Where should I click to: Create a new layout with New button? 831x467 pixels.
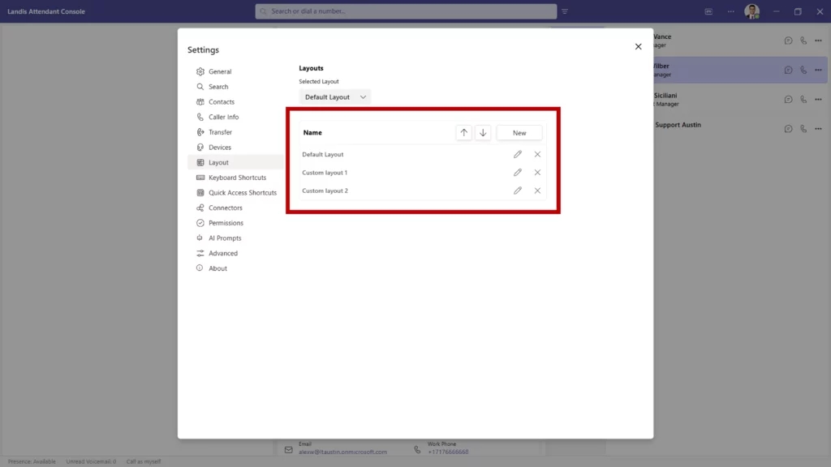(519, 133)
